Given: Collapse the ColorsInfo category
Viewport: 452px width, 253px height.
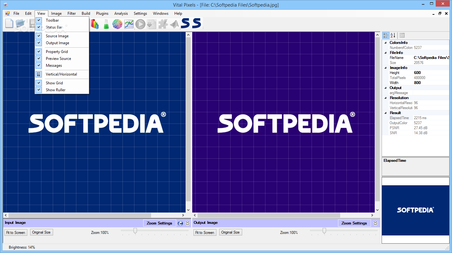Looking at the screenshot, I should pos(385,43).
